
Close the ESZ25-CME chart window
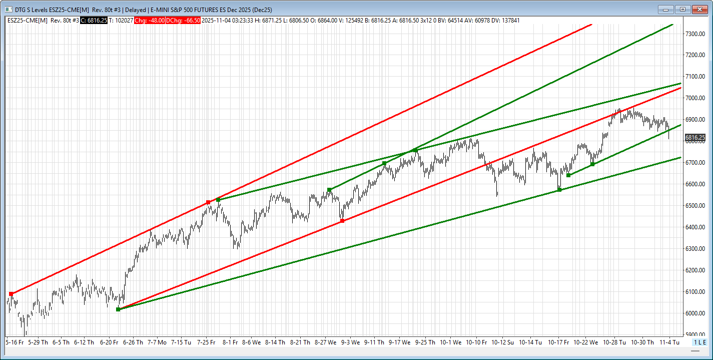(699, 9)
